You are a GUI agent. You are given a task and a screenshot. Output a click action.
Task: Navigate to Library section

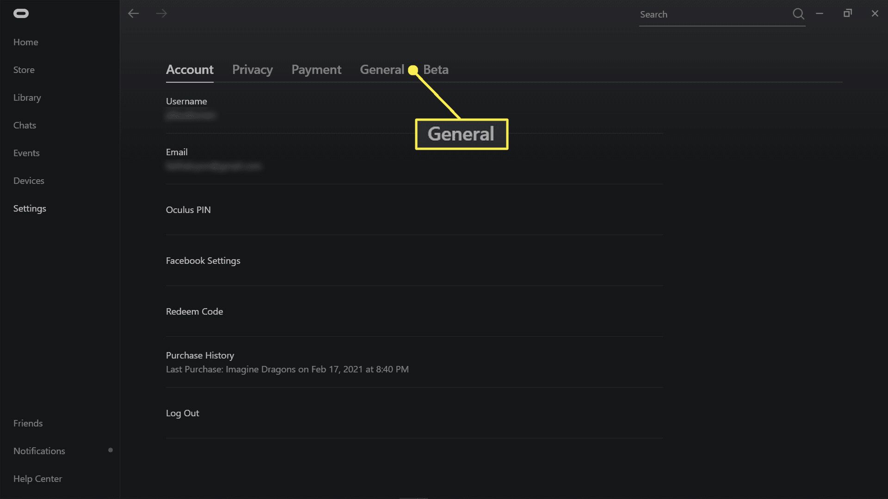[27, 97]
